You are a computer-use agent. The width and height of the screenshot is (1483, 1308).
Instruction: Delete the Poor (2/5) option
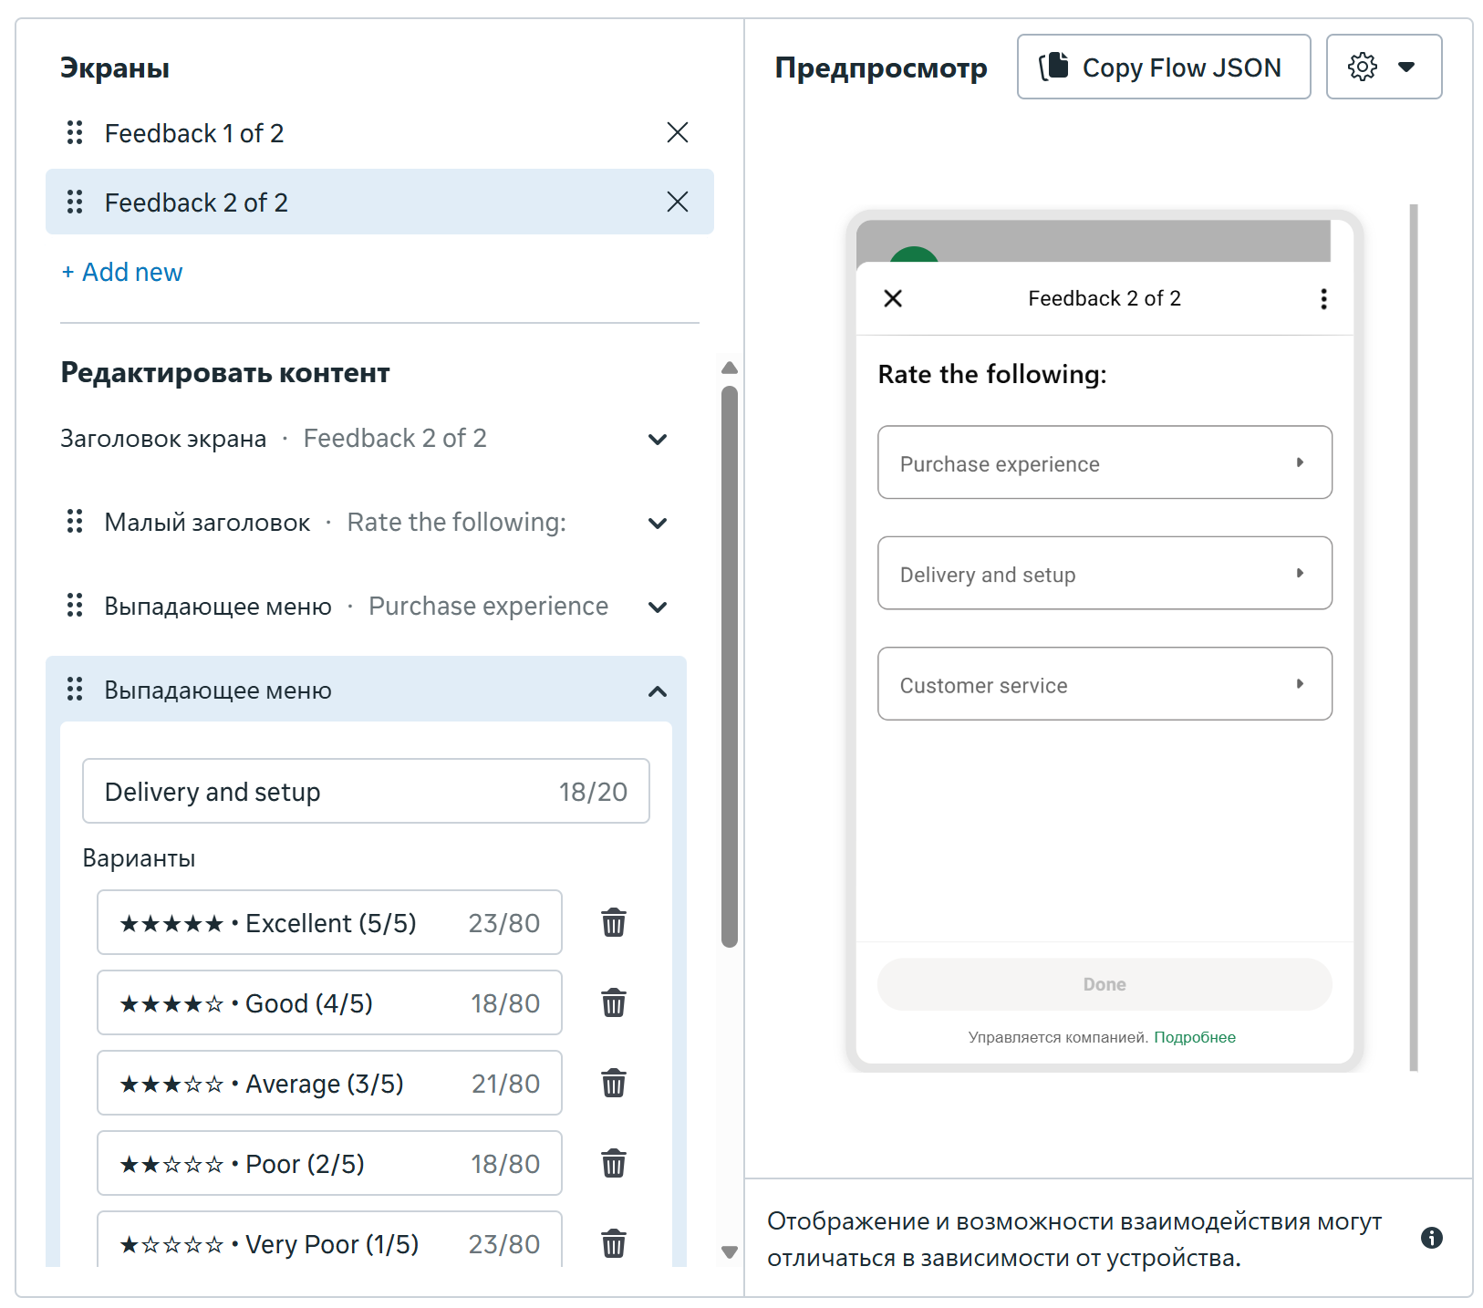pos(613,1163)
